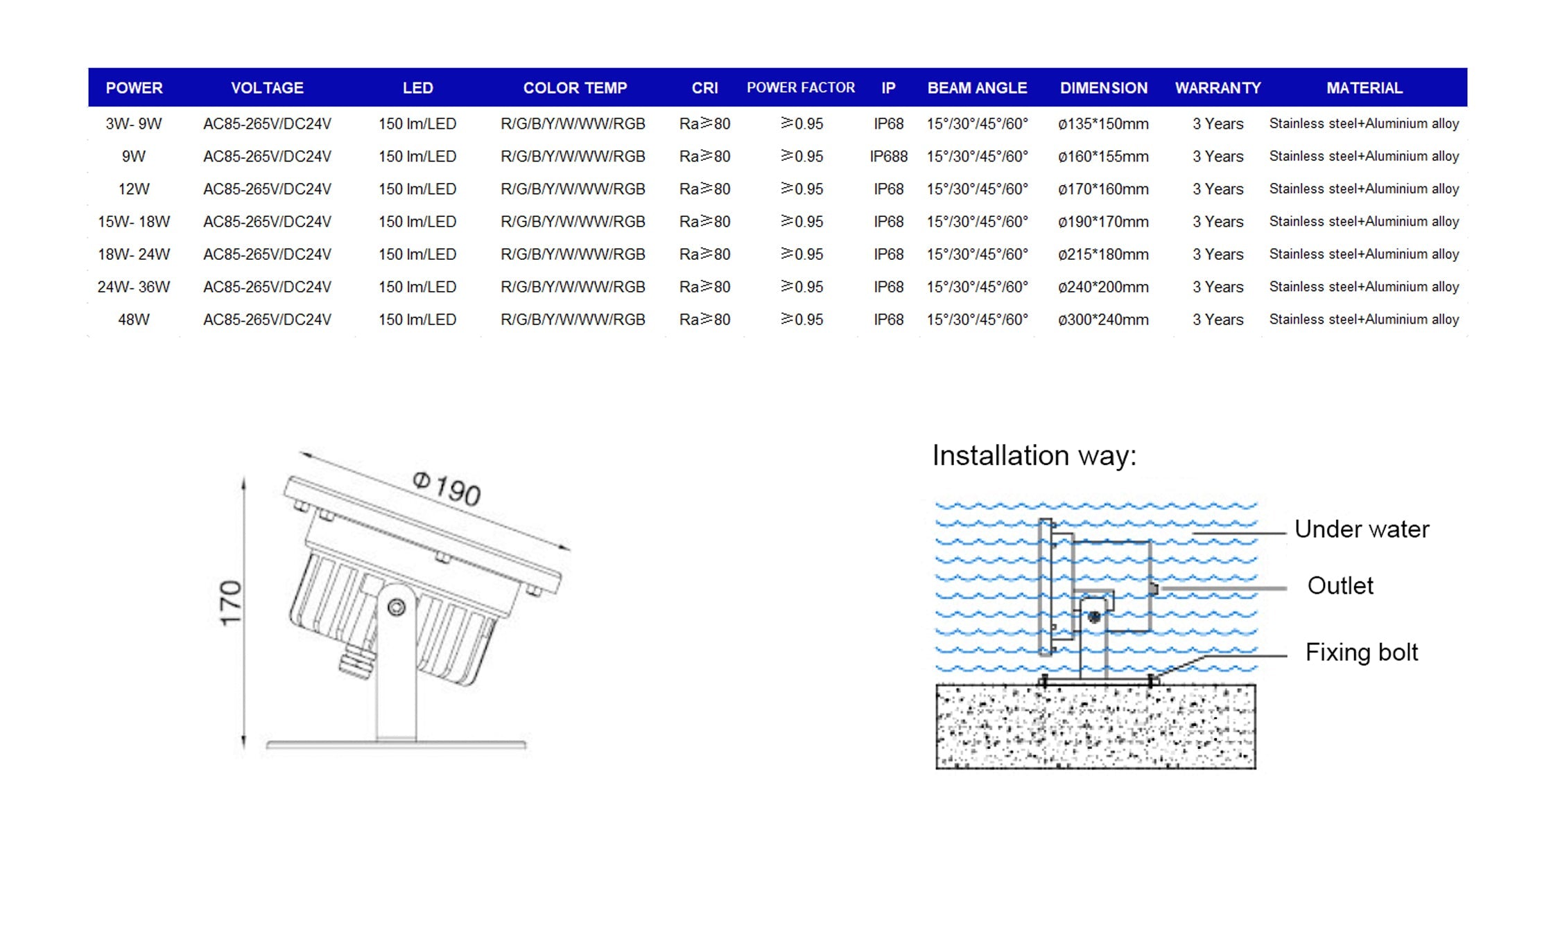Select the 3W- 9W power cell
Viewport: 1542px width, 934px height.
pyautogui.click(x=134, y=124)
